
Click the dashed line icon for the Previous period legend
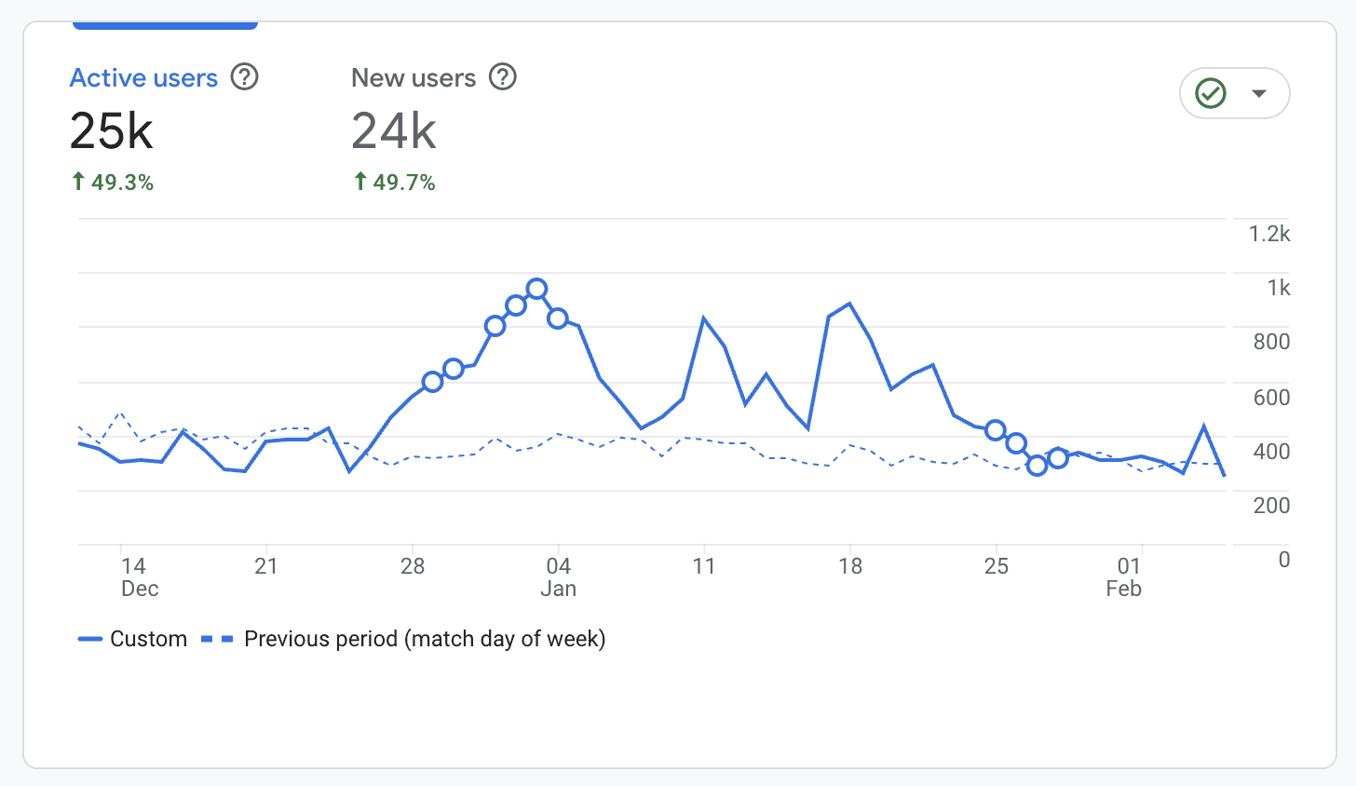(x=217, y=639)
